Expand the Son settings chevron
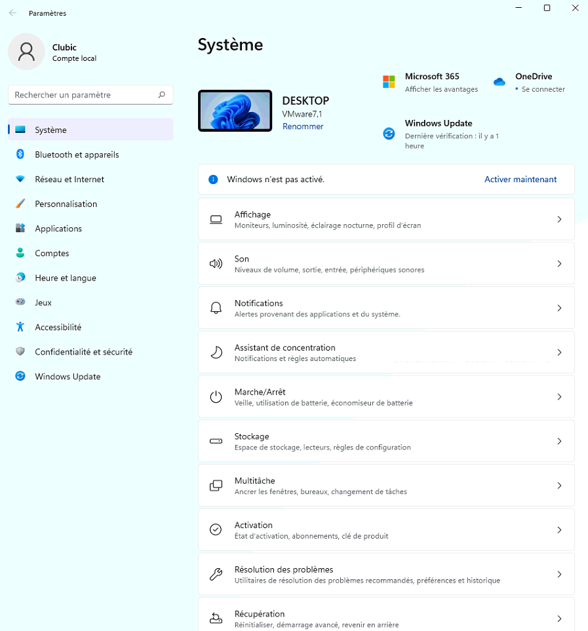The image size is (588, 631). [559, 263]
